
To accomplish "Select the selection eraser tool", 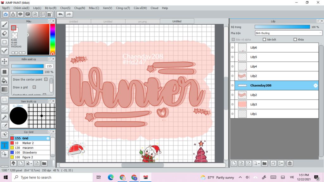I will pyautogui.click(x=4, y=135).
